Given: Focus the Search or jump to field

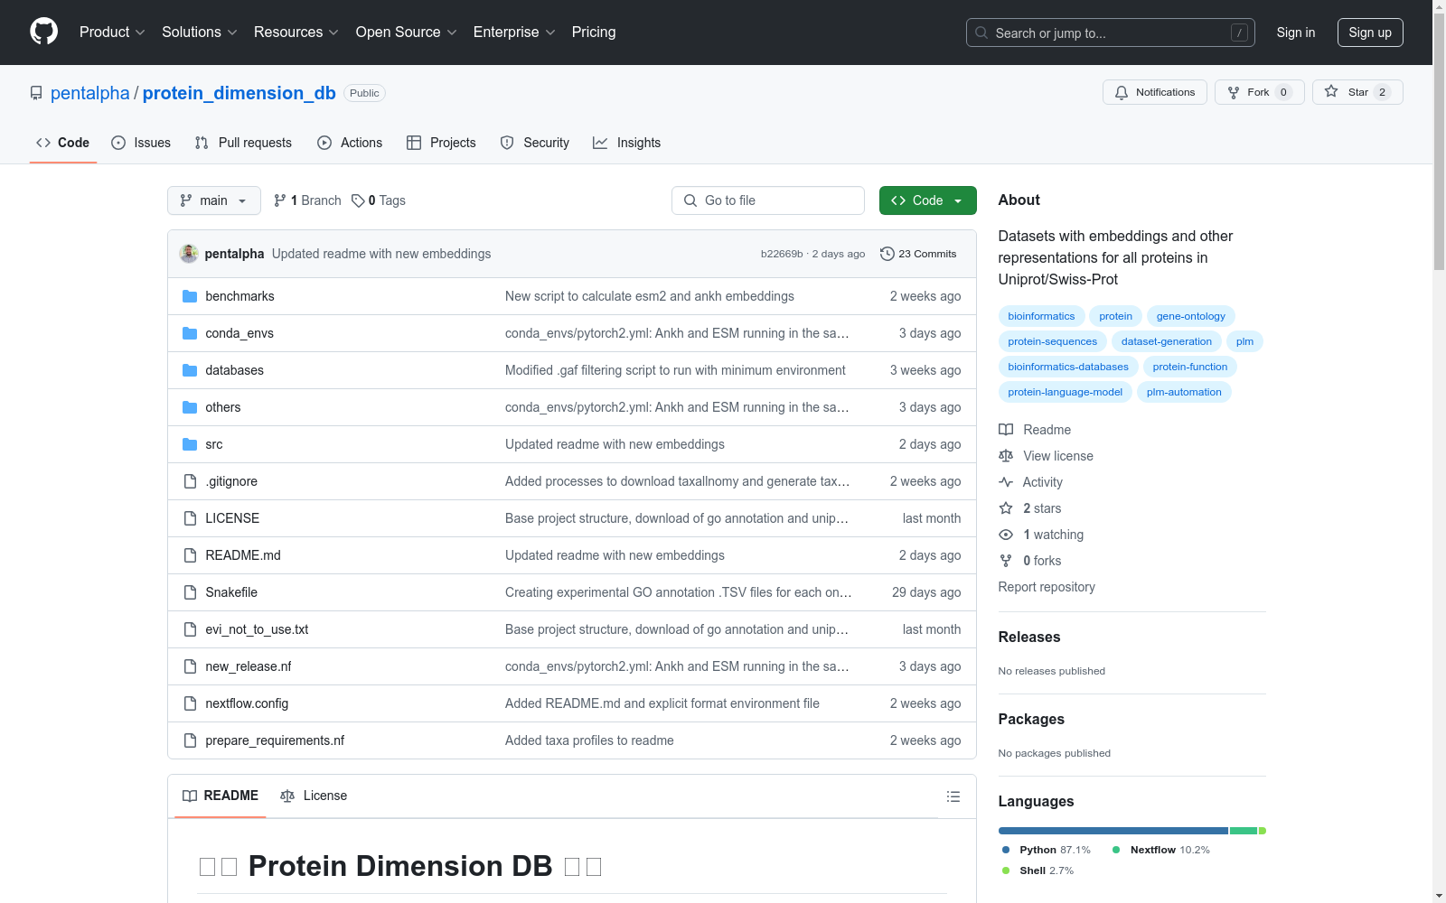Looking at the screenshot, I should coord(1111,33).
